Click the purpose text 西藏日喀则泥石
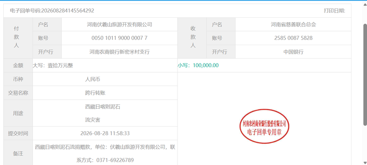367x165 pixels. (x=103, y=107)
